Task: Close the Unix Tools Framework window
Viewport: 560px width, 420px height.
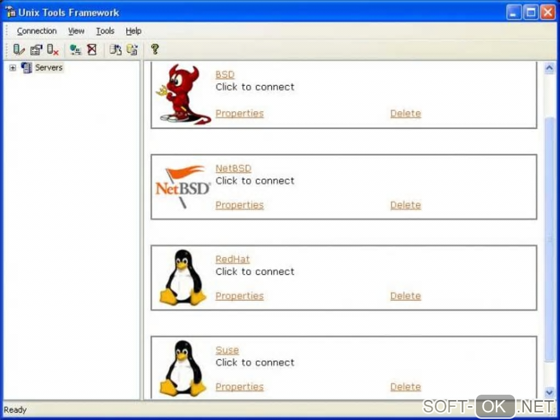Action: 547,13
